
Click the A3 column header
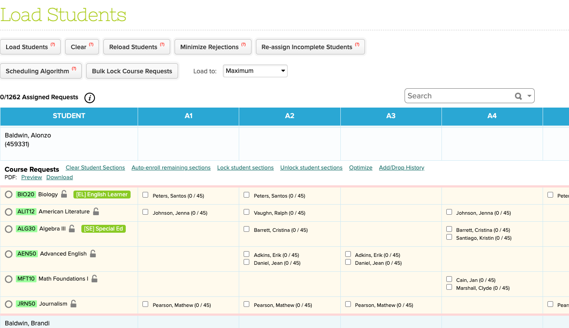(391, 116)
